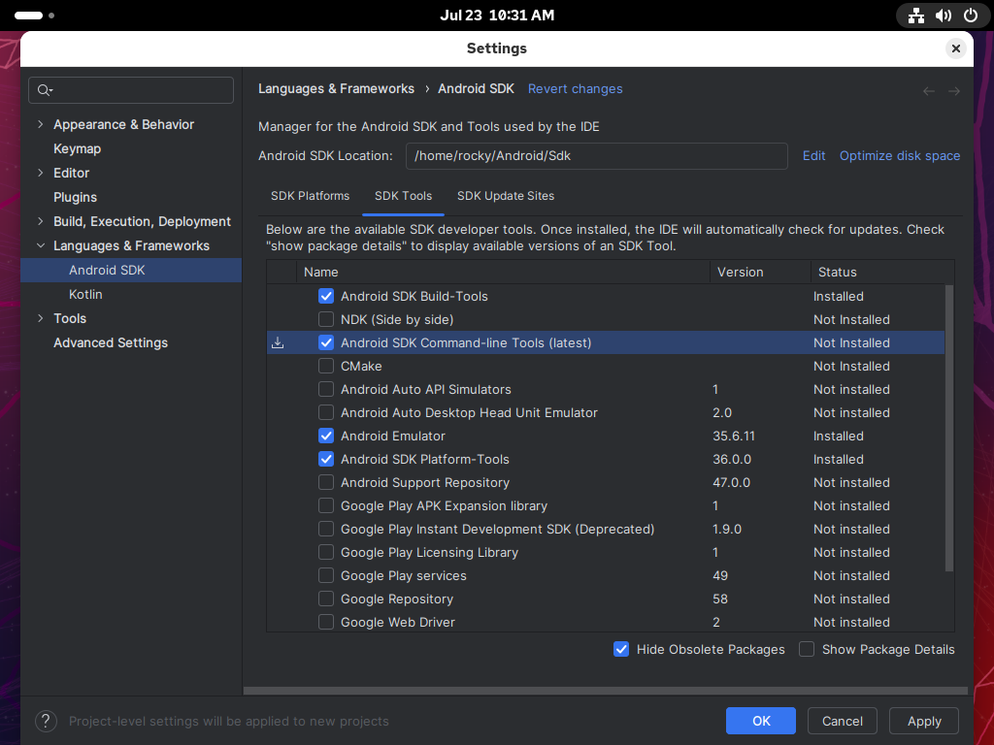
Task: Select Kotlin in settings tree
Action: coord(85,294)
